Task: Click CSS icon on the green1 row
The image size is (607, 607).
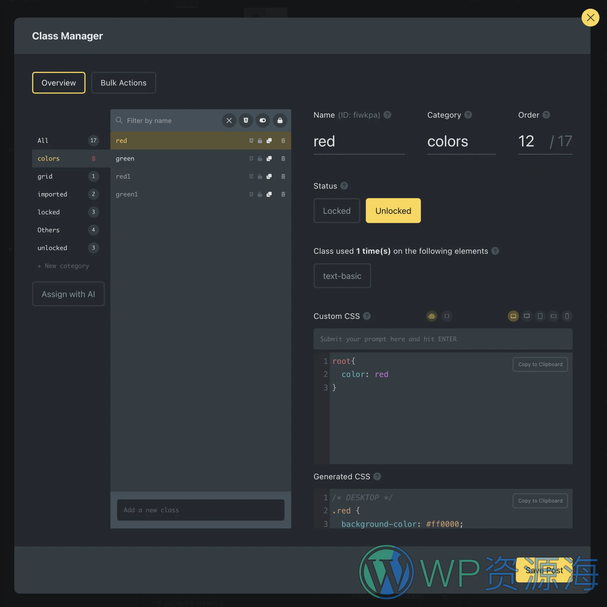Action: [x=251, y=194]
